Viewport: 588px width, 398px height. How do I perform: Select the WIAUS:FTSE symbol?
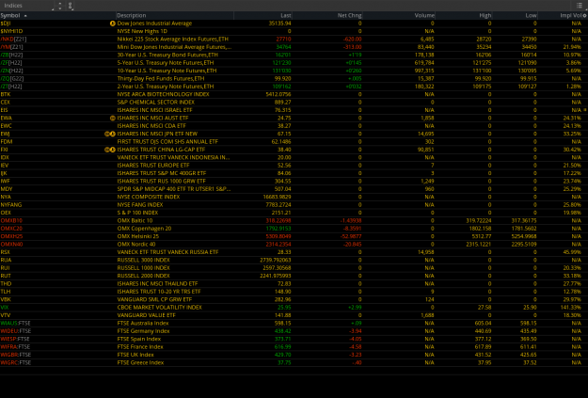click(15, 323)
